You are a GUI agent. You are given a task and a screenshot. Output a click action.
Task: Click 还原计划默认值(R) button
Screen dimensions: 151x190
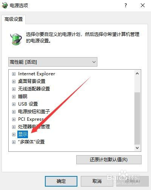pos(109,160)
